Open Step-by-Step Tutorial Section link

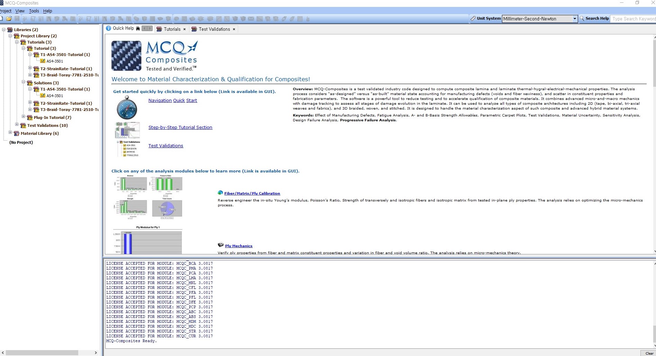180,128
